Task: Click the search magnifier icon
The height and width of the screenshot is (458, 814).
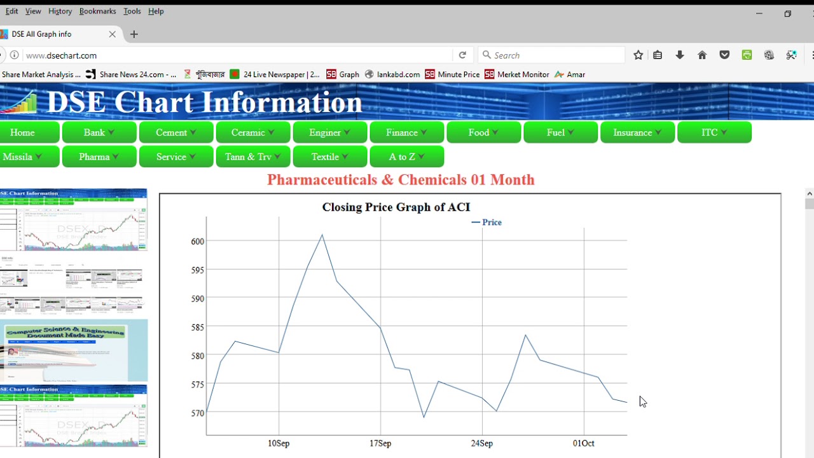Action: pos(486,55)
